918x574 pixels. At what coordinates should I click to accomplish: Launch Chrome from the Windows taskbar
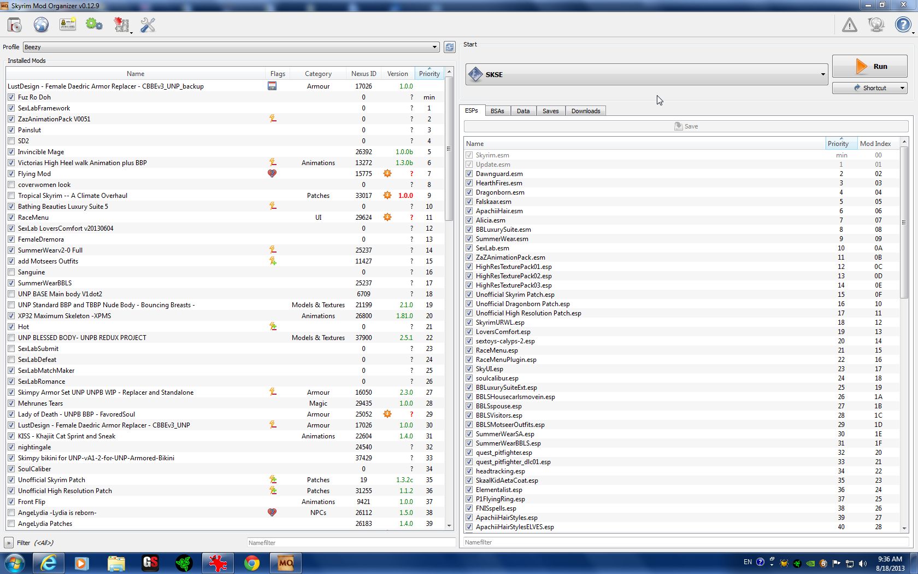click(x=251, y=563)
